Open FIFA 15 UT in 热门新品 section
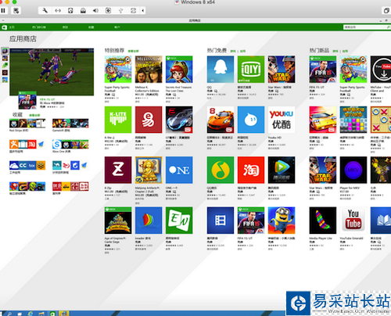 [323, 70]
